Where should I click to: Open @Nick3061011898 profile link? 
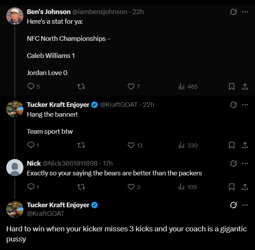point(70,163)
